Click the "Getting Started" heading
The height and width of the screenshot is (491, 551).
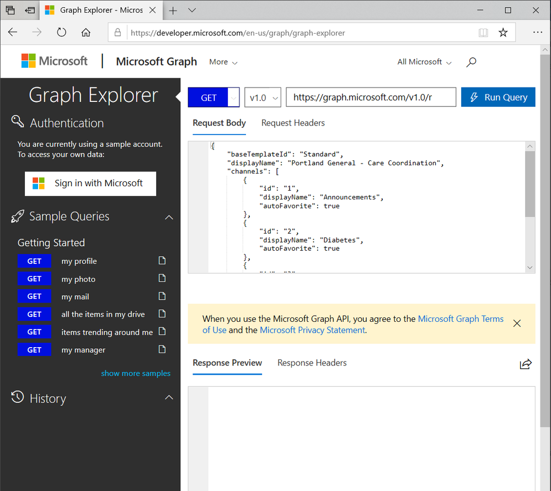tap(51, 242)
